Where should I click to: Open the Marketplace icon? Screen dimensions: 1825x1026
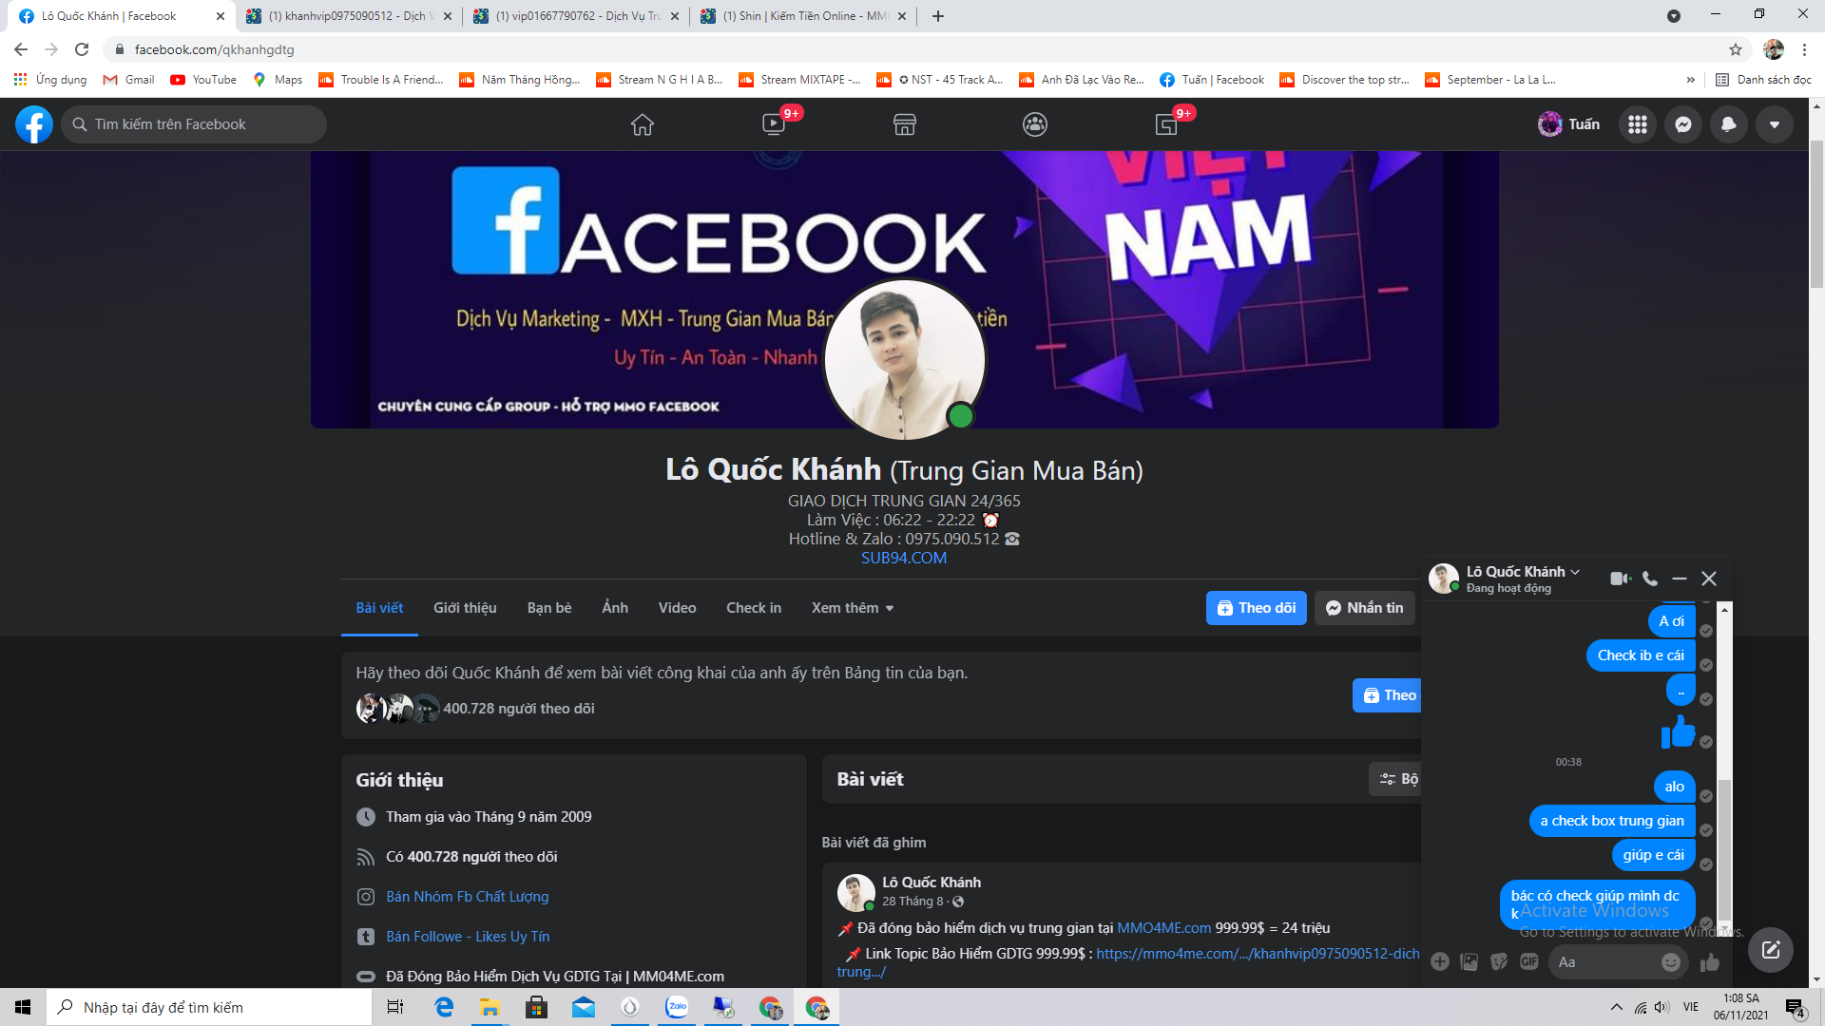click(904, 124)
